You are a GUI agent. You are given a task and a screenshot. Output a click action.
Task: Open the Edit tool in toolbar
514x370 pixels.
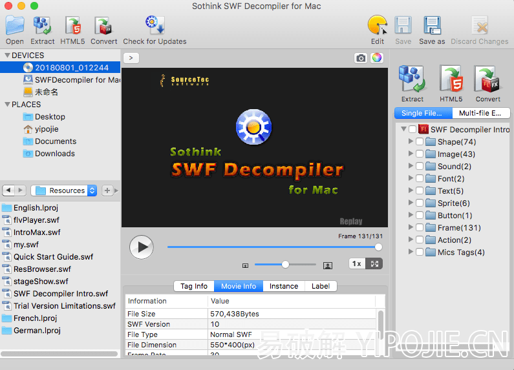tap(377, 26)
